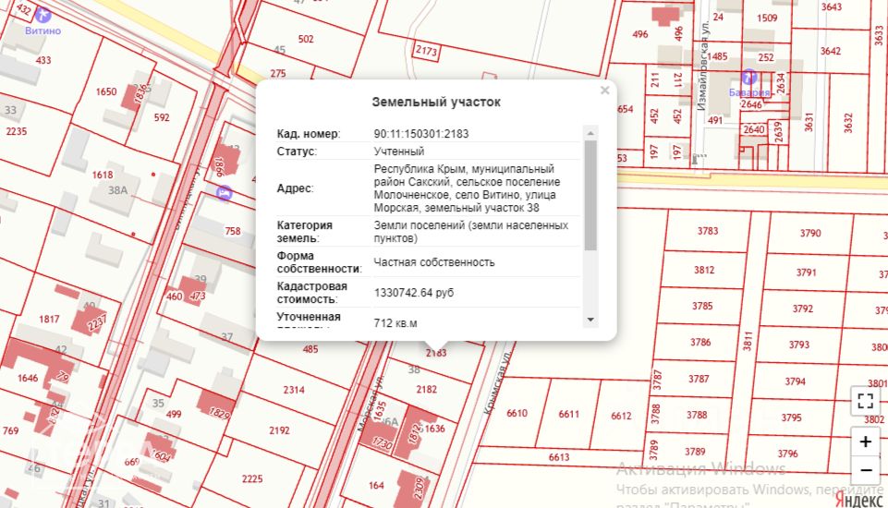Open the Бавария map marker
The width and height of the screenshot is (888, 508).
pos(749,77)
